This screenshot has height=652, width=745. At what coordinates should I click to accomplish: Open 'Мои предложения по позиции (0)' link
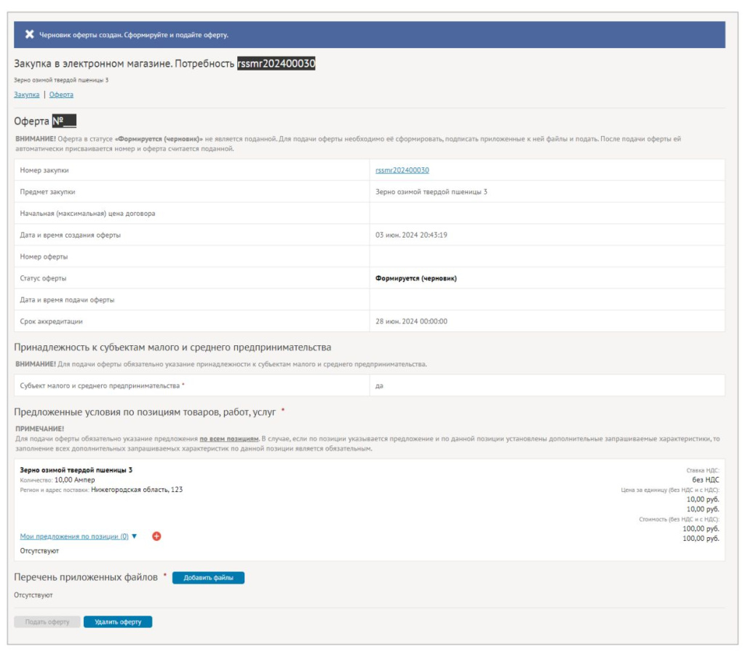click(x=74, y=536)
